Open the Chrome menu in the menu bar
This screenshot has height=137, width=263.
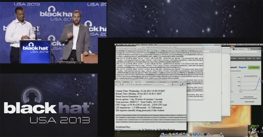[x=121, y=45]
